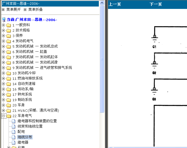This screenshot has height=148, width=187.
Task: Click the open folder icon for 22 车身电气
Action: pos(9,116)
